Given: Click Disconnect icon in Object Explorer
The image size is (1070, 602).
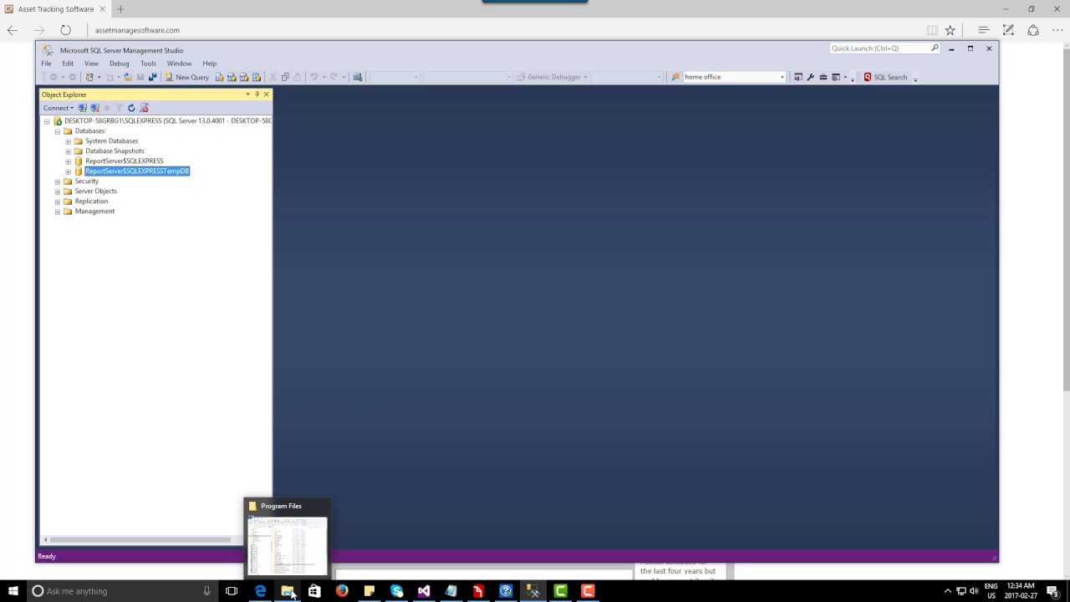Looking at the screenshot, I should [94, 108].
